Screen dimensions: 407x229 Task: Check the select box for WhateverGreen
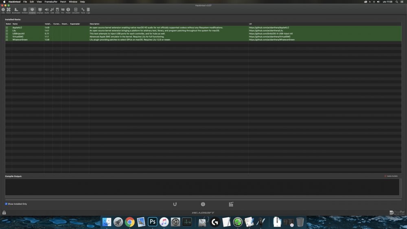[7, 40]
